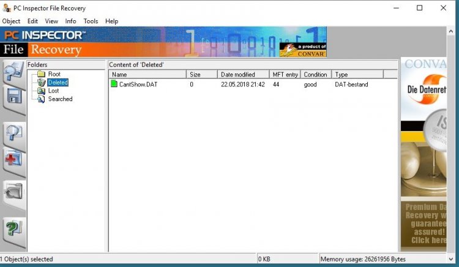The height and width of the screenshot is (267, 459).
Task: Open help via green question mark icon
Action: pyautogui.click(x=13, y=229)
